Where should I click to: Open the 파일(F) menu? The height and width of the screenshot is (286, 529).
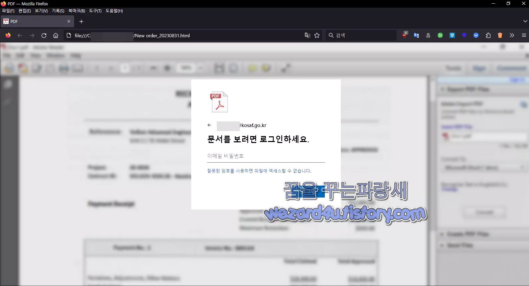tap(8, 11)
